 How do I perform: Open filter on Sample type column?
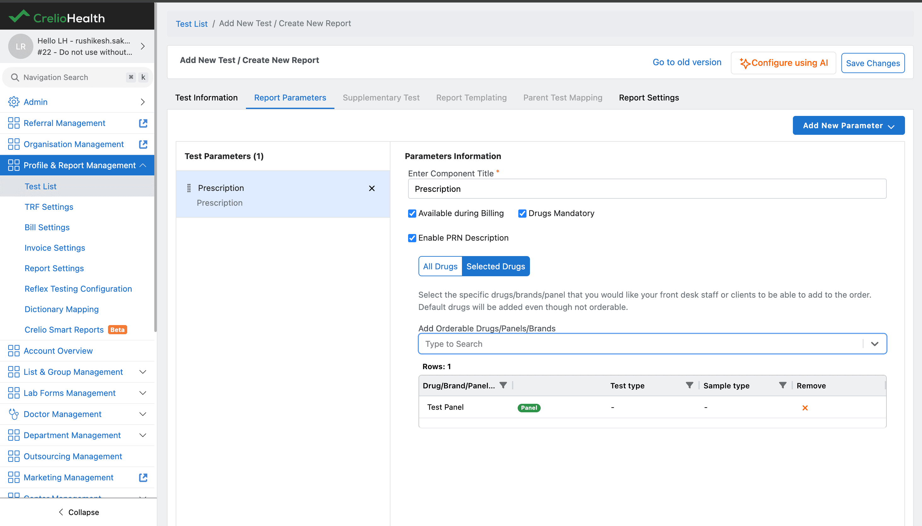point(783,386)
